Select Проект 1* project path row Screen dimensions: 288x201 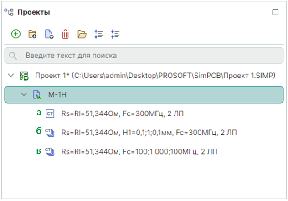(155, 76)
